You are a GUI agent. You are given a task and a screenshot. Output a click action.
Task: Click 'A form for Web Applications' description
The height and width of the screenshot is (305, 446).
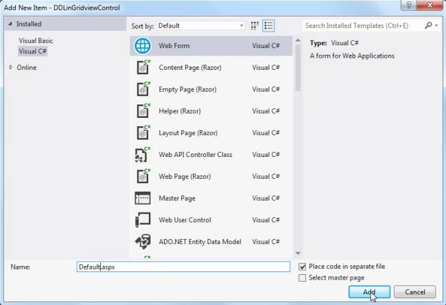pos(352,56)
